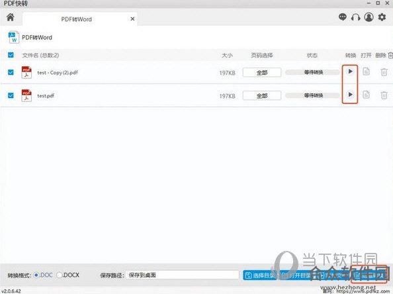
Task: Click the 197KB size of test - Copy (2).pdf
Action: (x=228, y=73)
